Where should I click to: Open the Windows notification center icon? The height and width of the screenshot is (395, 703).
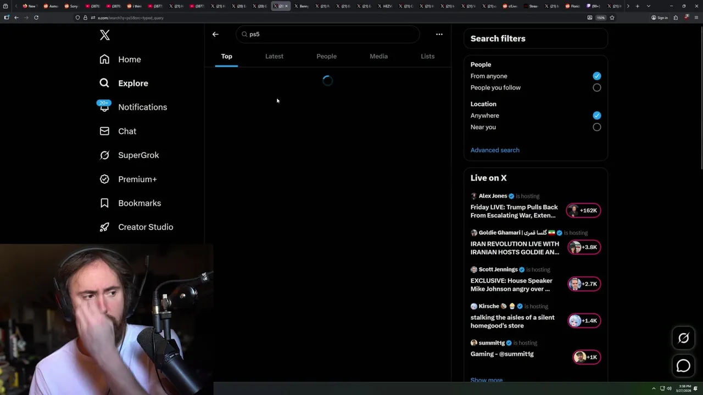coord(696,388)
